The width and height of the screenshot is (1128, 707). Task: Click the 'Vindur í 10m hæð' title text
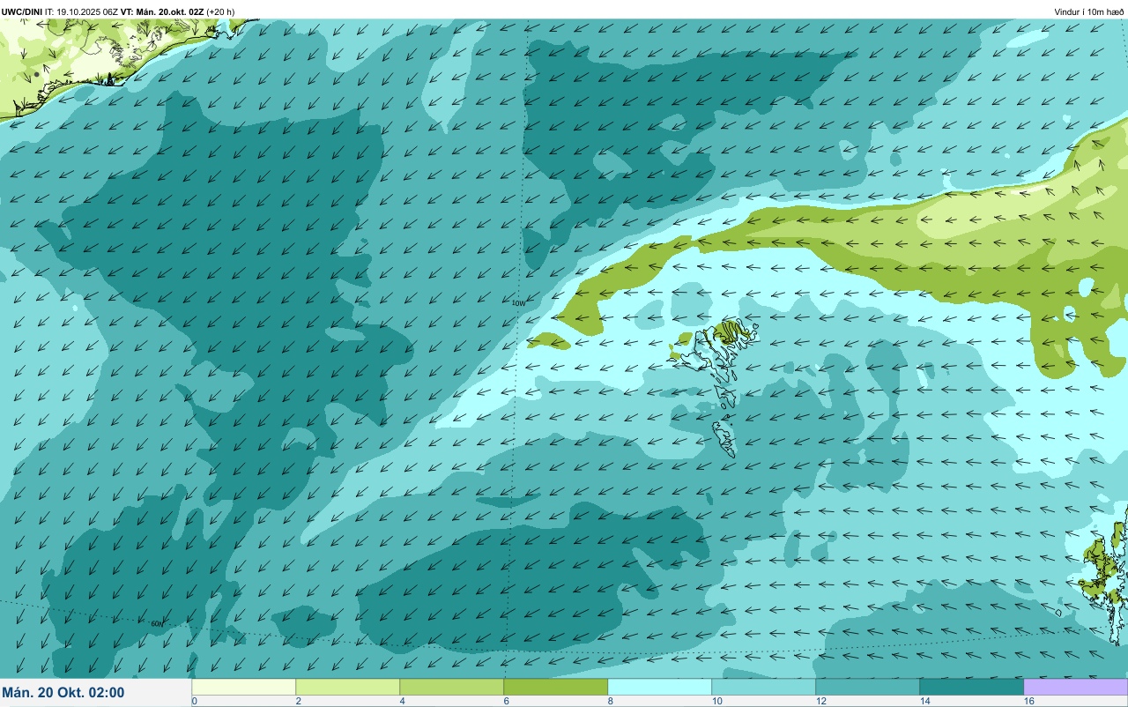[1088, 11]
